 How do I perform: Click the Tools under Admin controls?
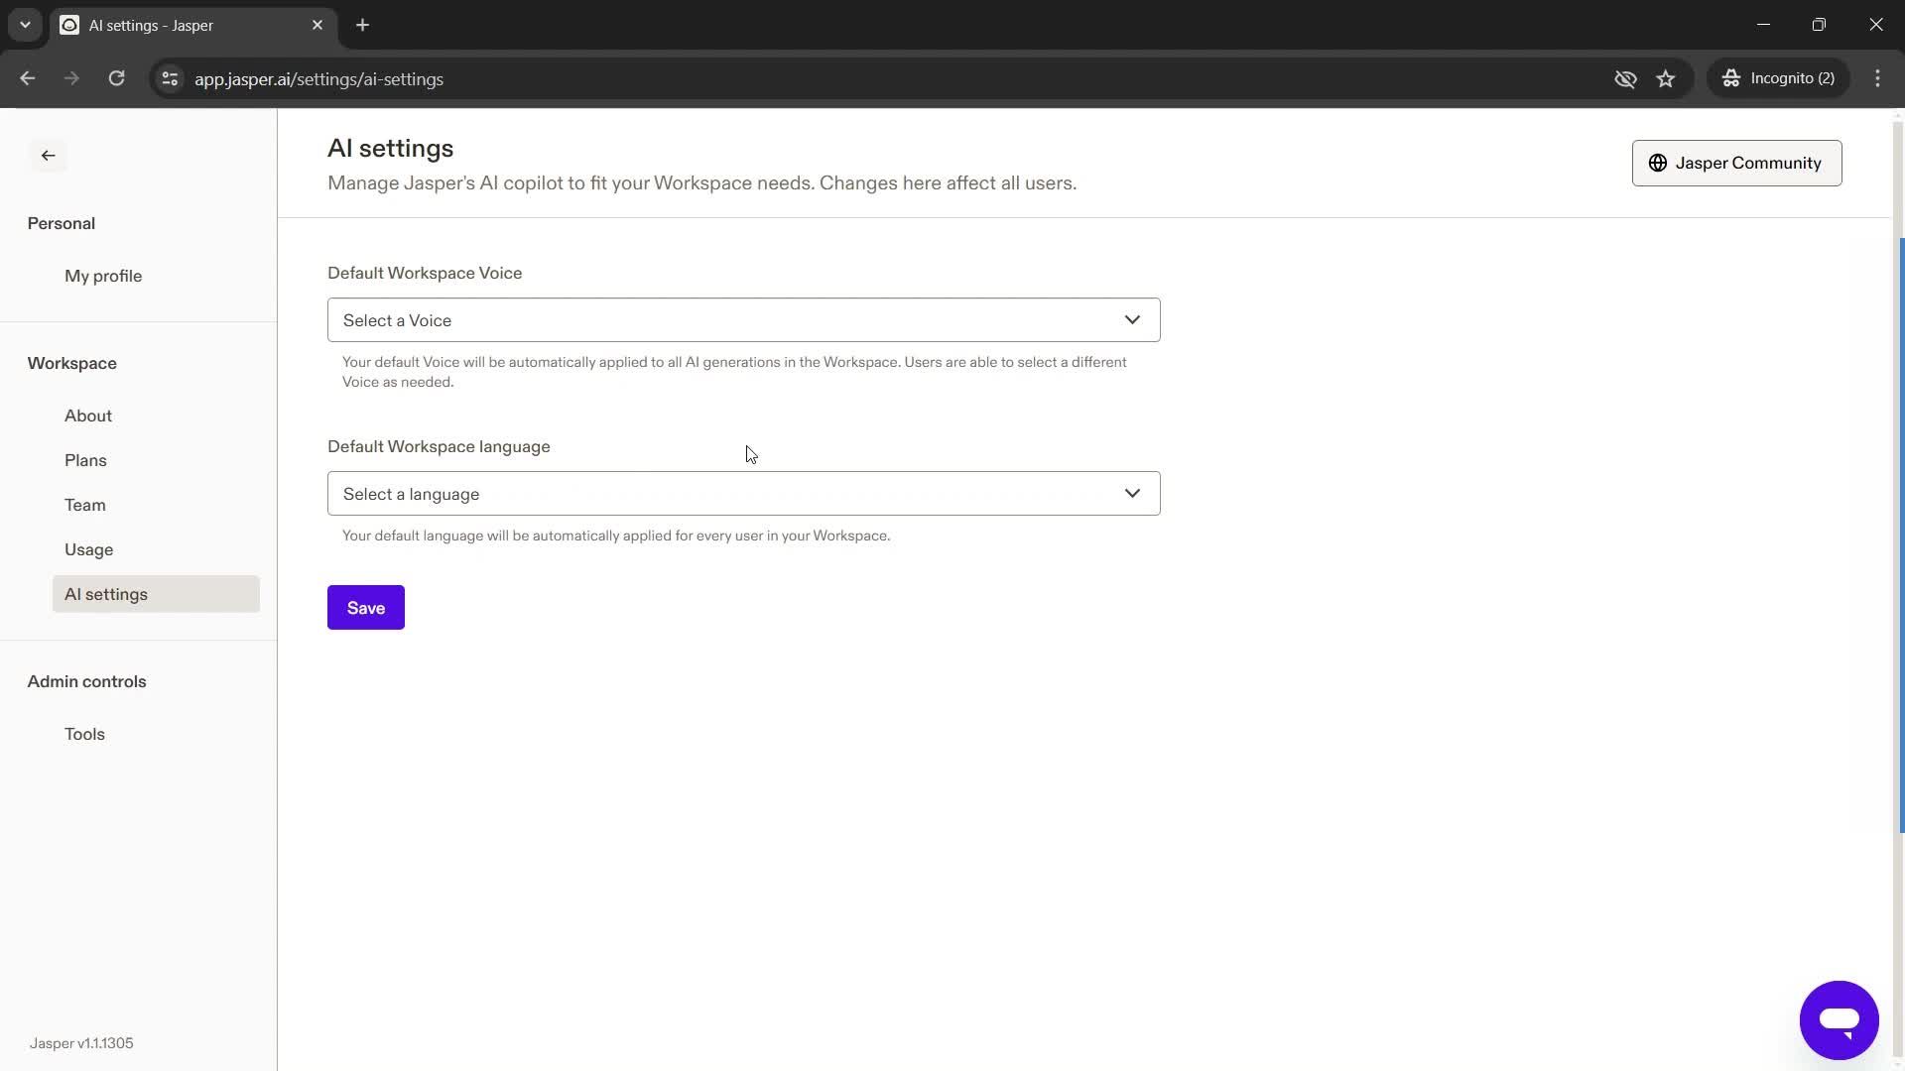pos(83,734)
